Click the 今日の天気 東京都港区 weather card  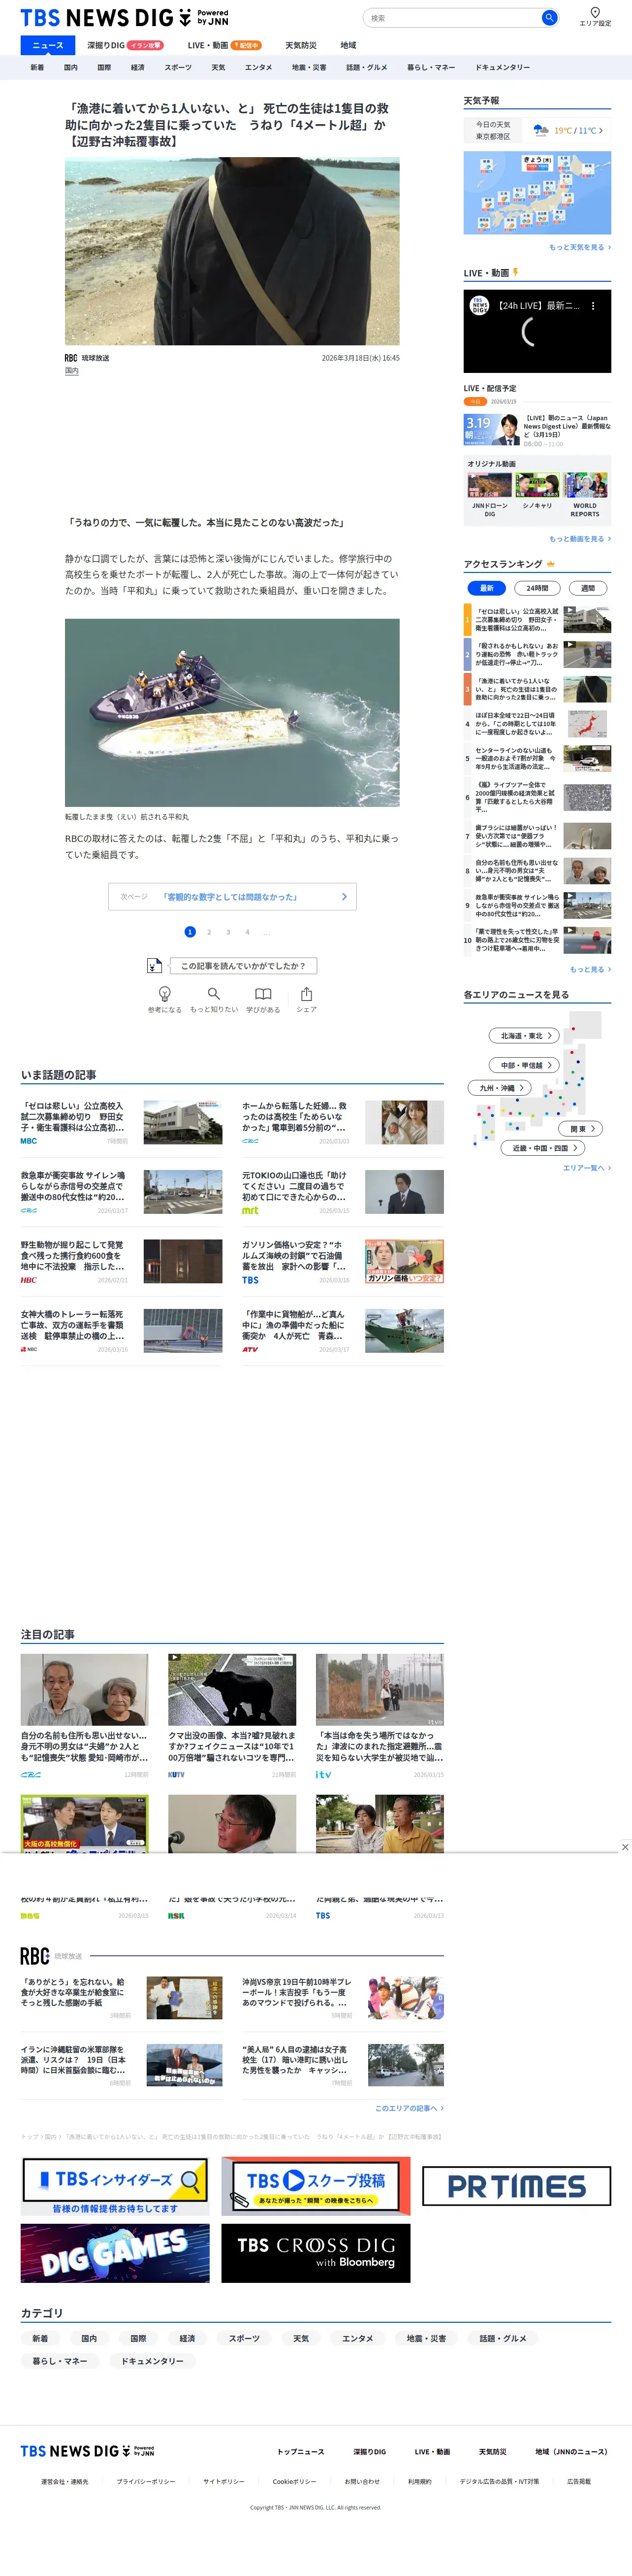(537, 130)
